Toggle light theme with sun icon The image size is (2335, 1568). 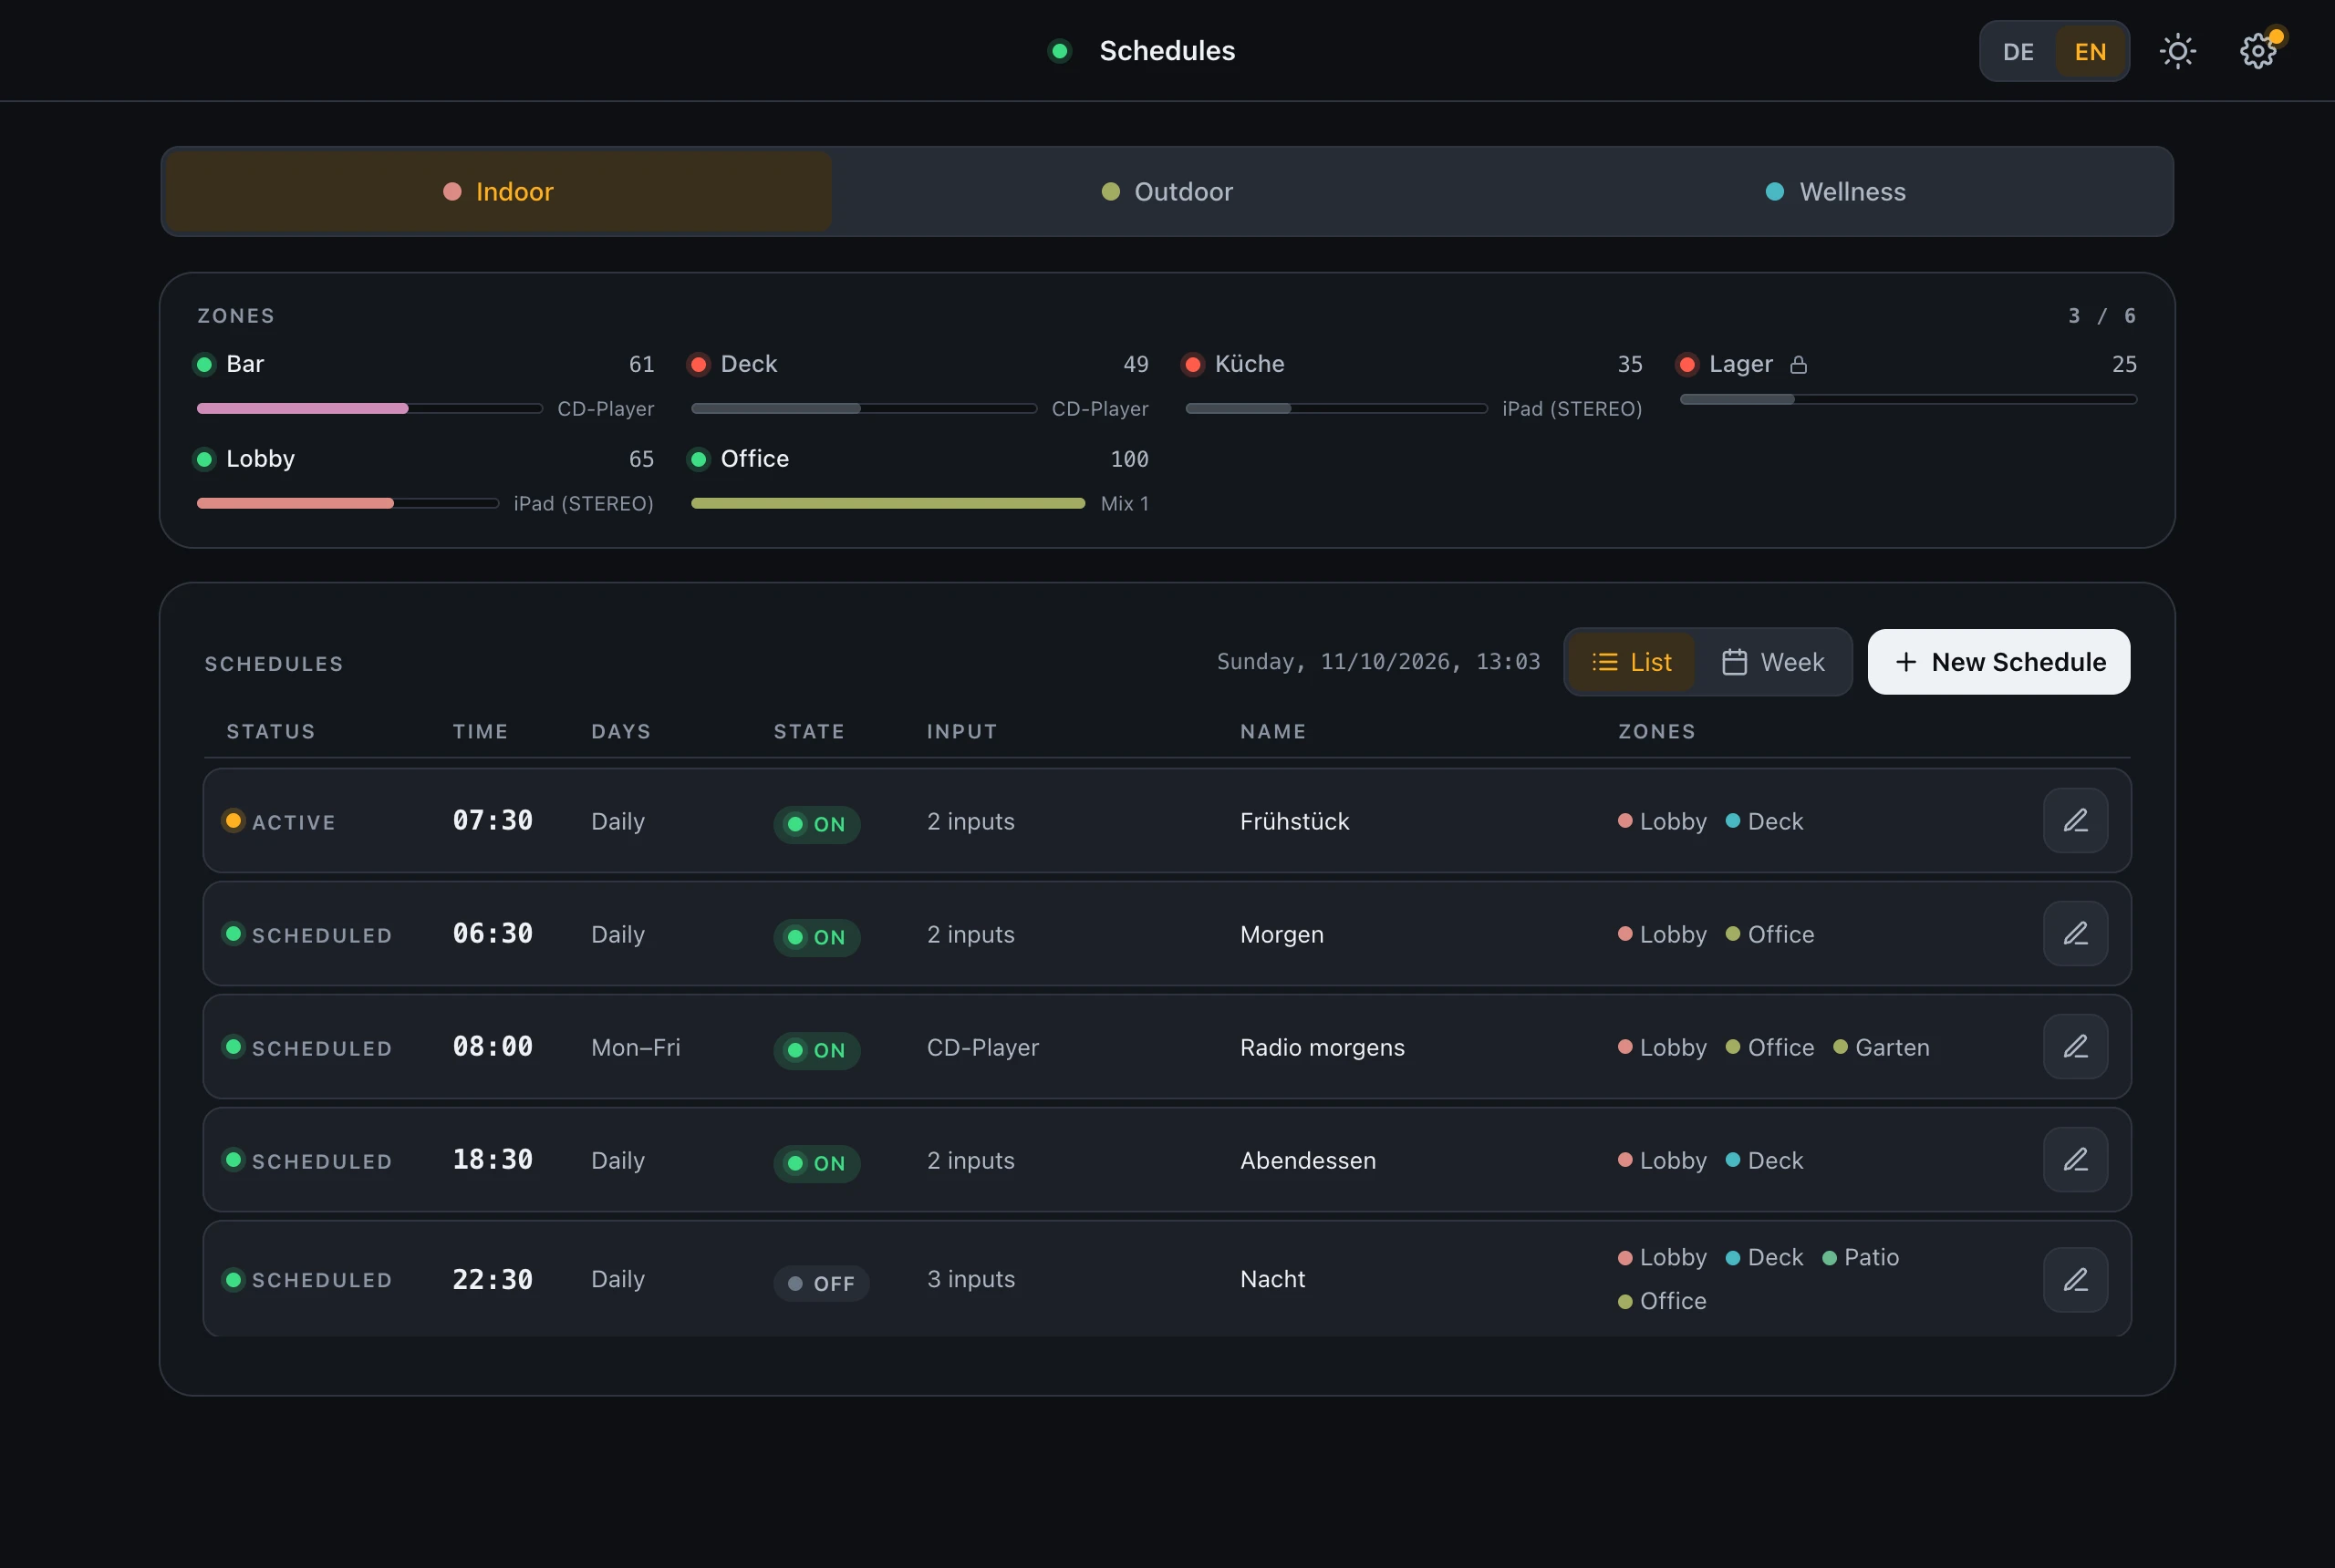click(2177, 51)
